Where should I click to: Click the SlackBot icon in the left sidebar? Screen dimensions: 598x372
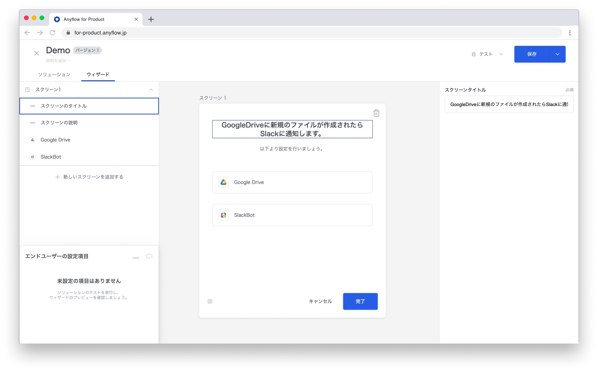pos(33,157)
